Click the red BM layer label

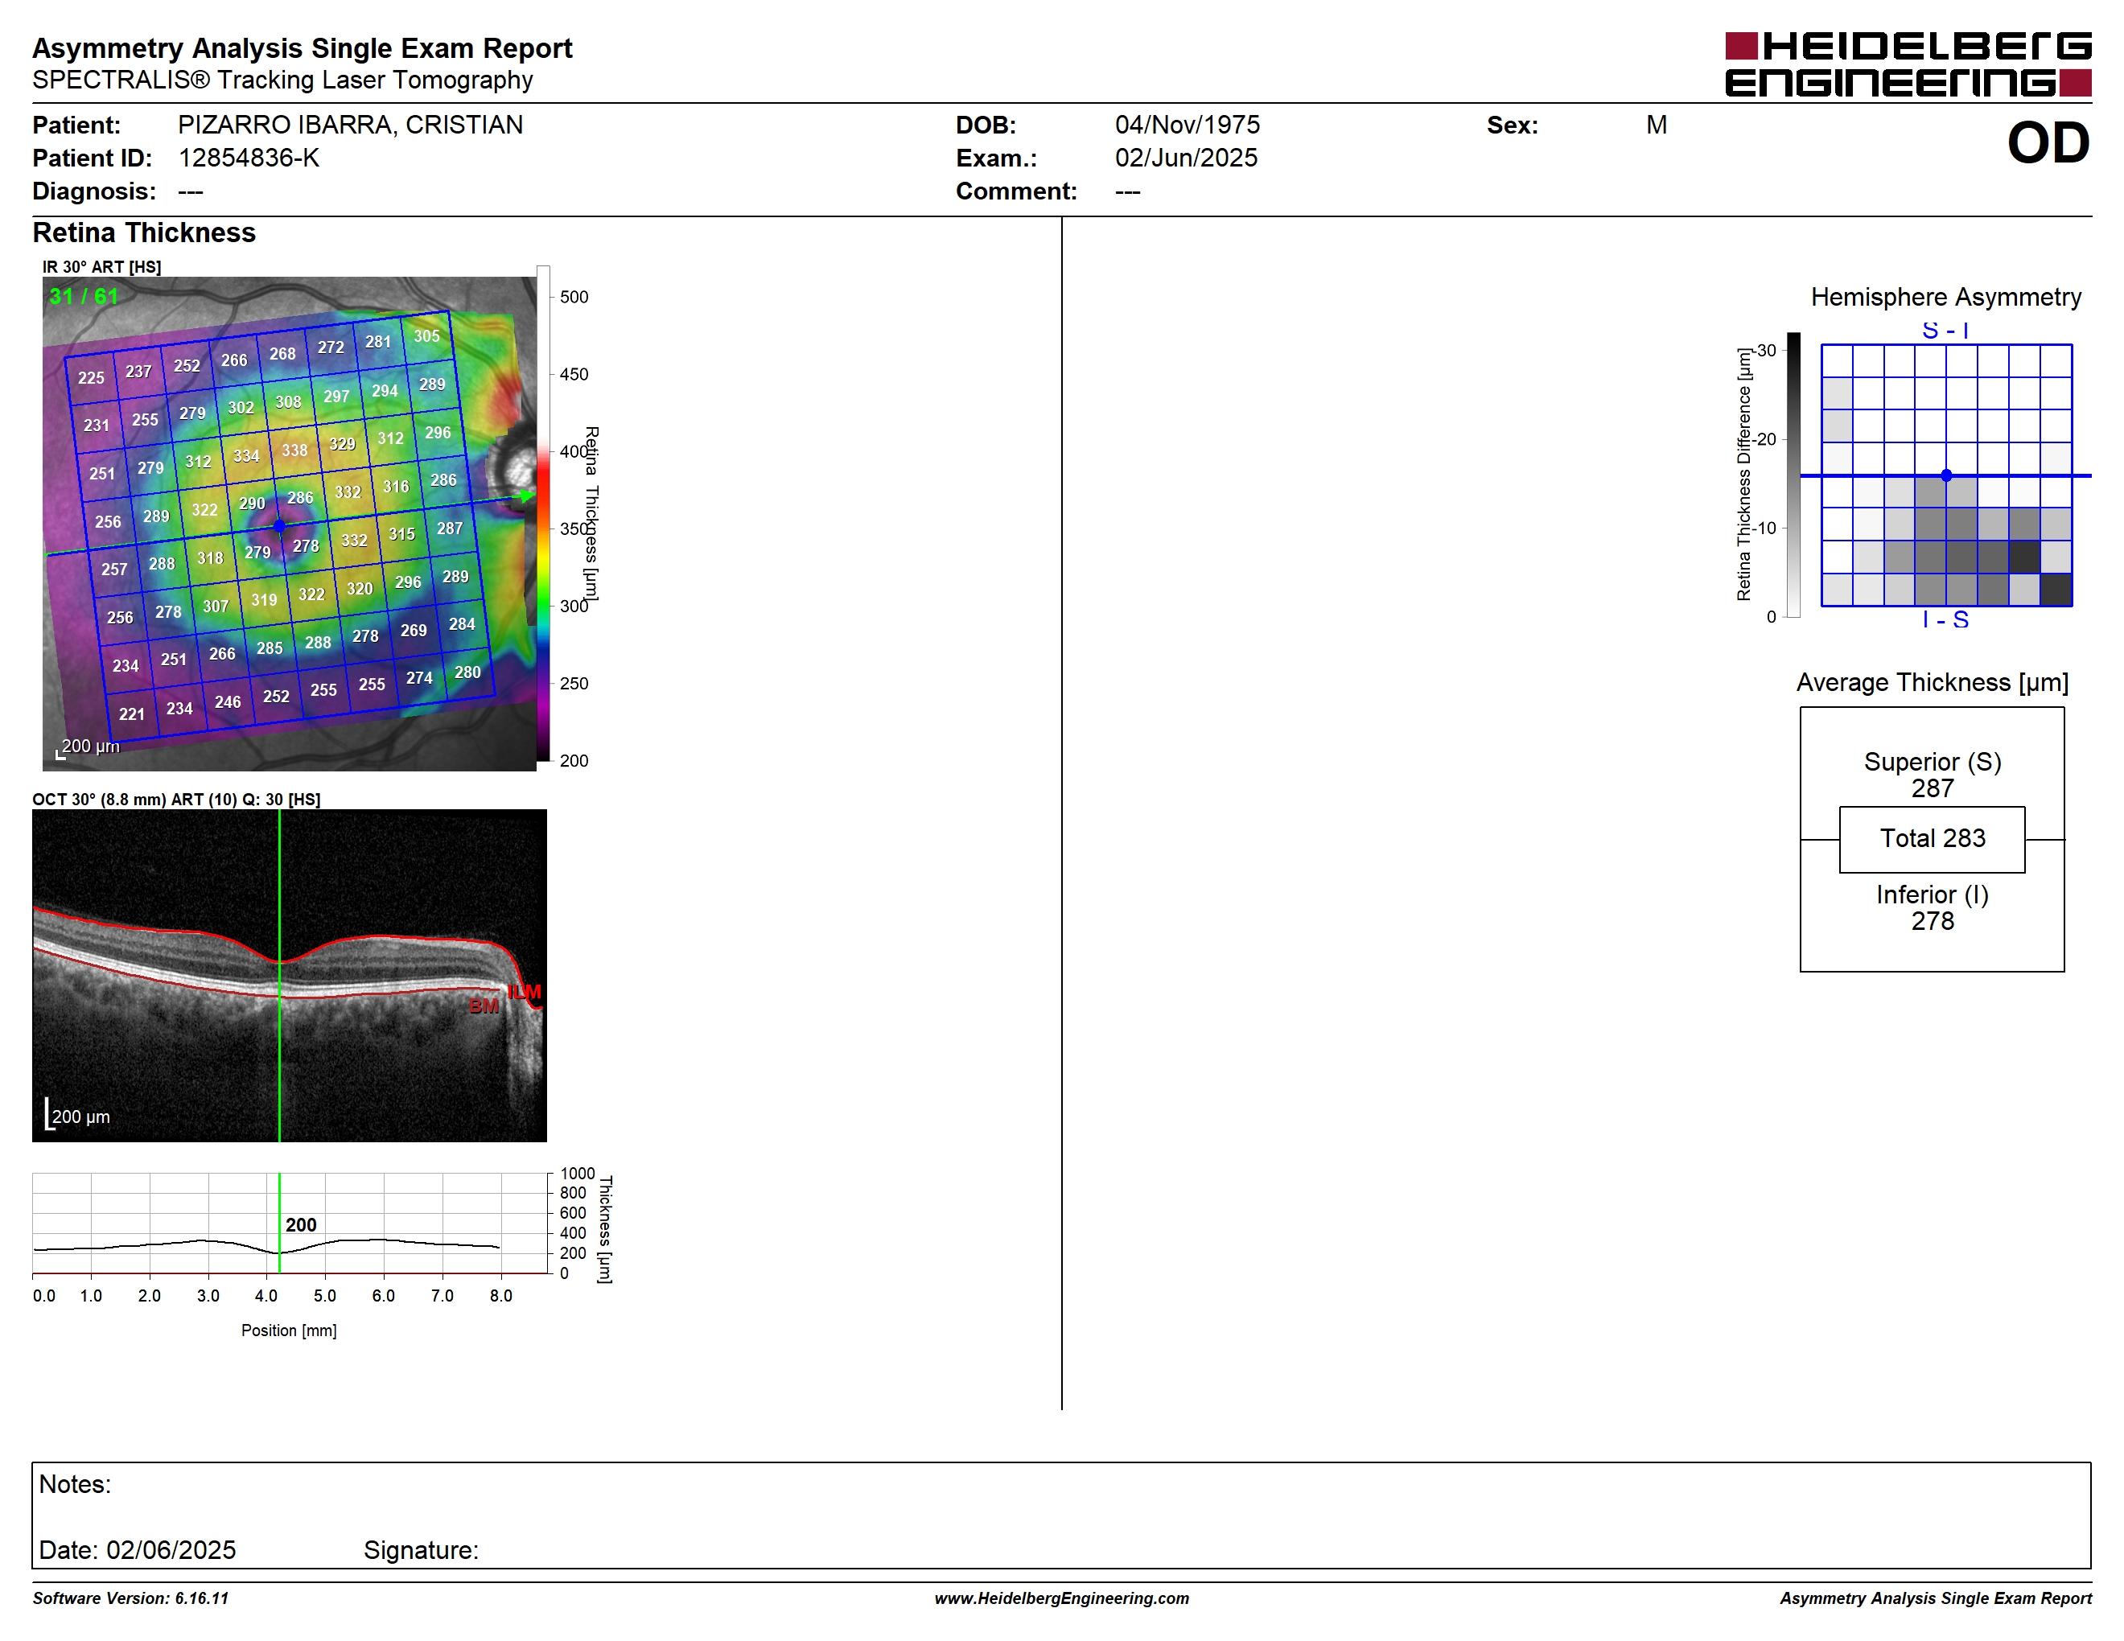tap(484, 1006)
